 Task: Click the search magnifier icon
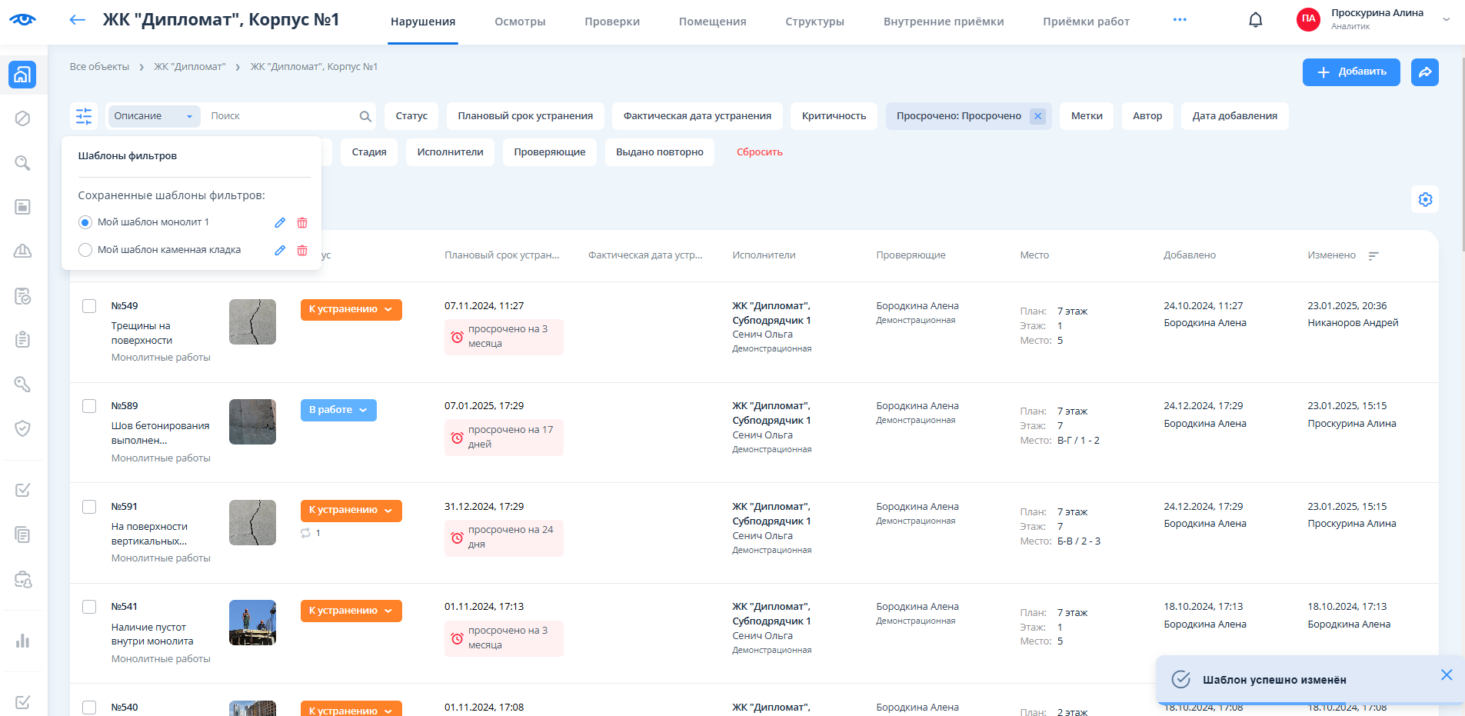[x=365, y=116]
